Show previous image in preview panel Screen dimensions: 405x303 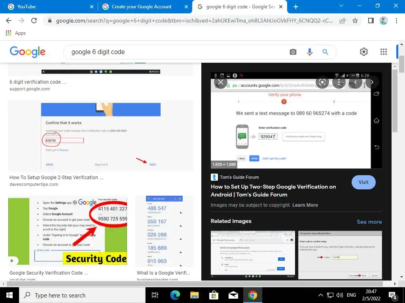click(356, 82)
